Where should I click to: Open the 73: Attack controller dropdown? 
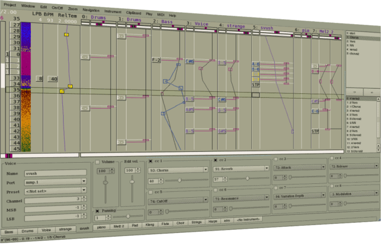point(300,168)
